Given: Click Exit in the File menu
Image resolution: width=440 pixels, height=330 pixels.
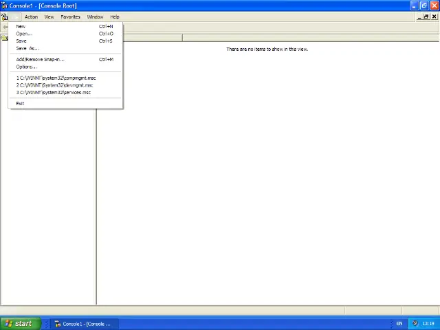Looking at the screenshot, I should (20, 103).
